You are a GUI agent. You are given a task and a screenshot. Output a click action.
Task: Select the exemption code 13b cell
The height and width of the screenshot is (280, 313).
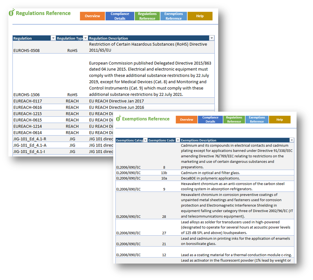(164, 173)
